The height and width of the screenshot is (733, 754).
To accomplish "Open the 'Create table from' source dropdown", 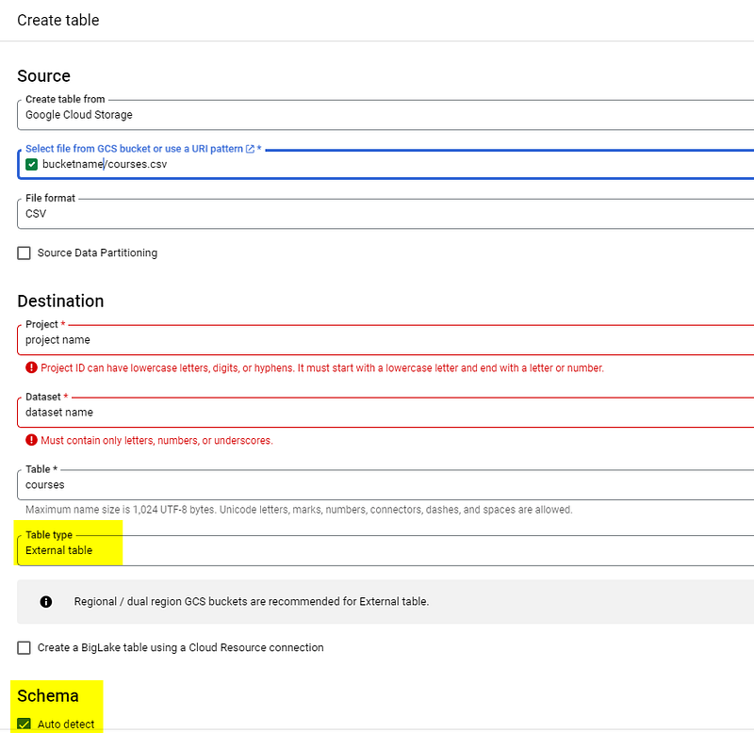I will [x=385, y=115].
